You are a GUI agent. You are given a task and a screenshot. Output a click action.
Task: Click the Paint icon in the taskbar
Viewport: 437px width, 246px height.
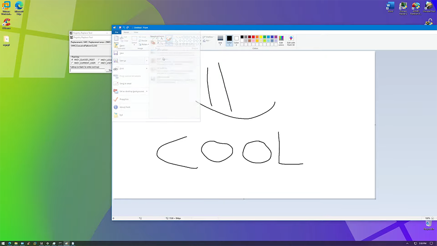pyautogui.click(x=66, y=243)
